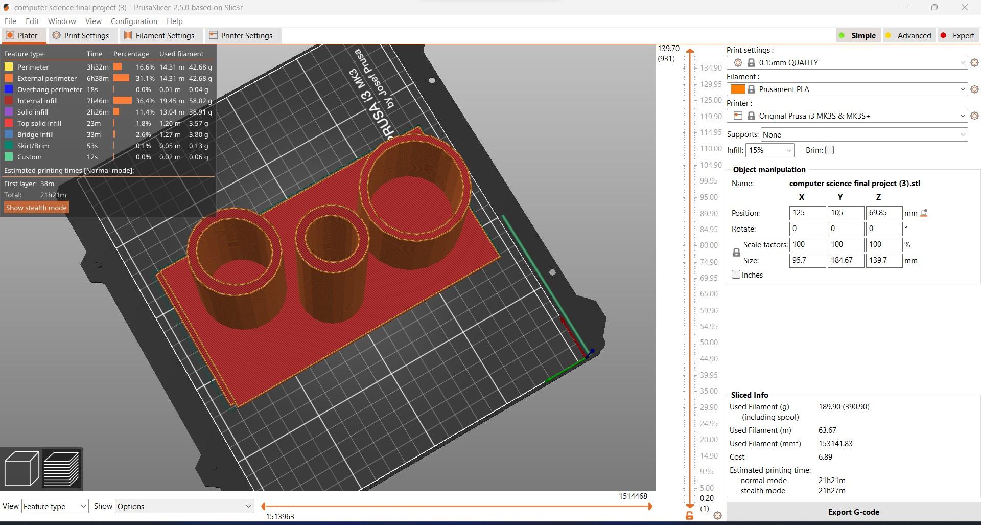Toggle the uniform scaling lock icon

[x=736, y=252]
